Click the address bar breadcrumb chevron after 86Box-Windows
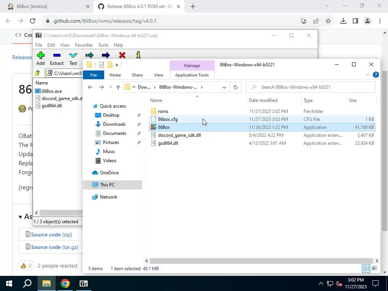 [202, 87]
